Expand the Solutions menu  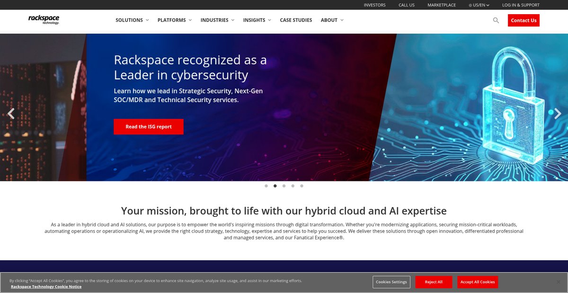[x=132, y=20]
